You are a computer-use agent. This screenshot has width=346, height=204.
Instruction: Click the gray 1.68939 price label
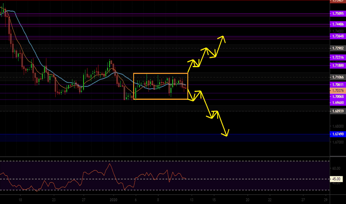point(338,111)
